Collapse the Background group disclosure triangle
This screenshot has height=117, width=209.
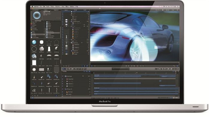(64, 89)
